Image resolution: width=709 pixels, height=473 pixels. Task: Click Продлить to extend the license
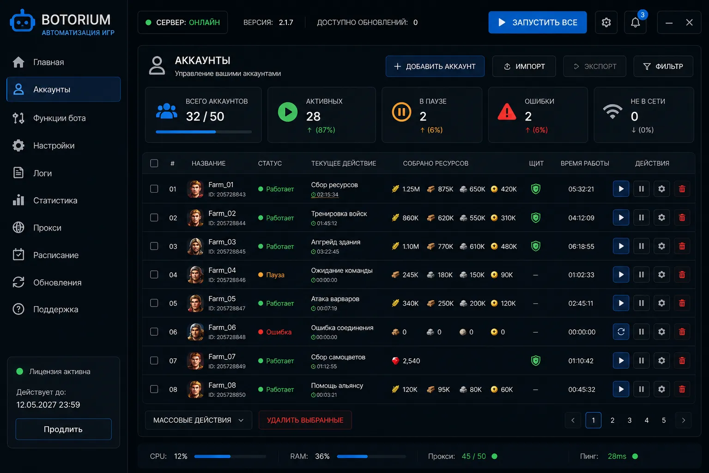(x=63, y=429)
